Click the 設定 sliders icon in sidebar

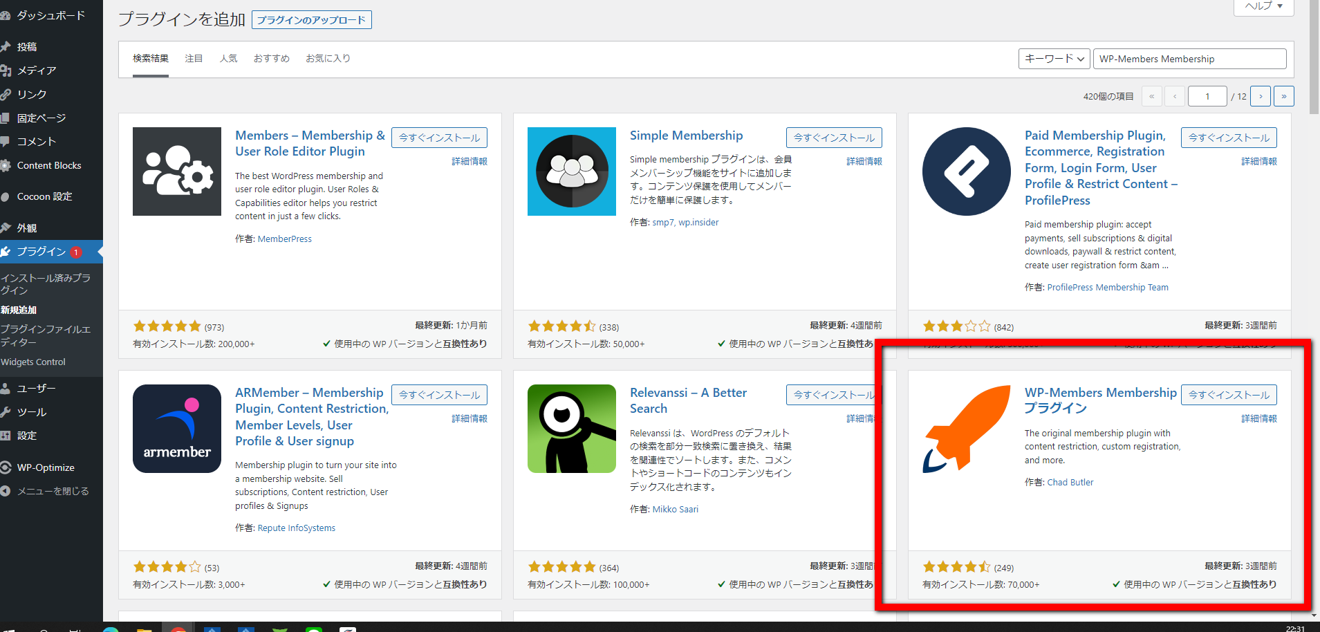coord(5,435)
